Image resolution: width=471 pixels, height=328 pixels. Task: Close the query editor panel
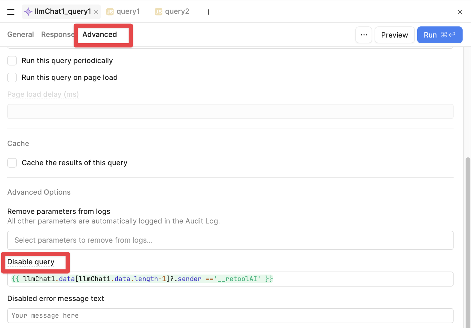point(460,12)
